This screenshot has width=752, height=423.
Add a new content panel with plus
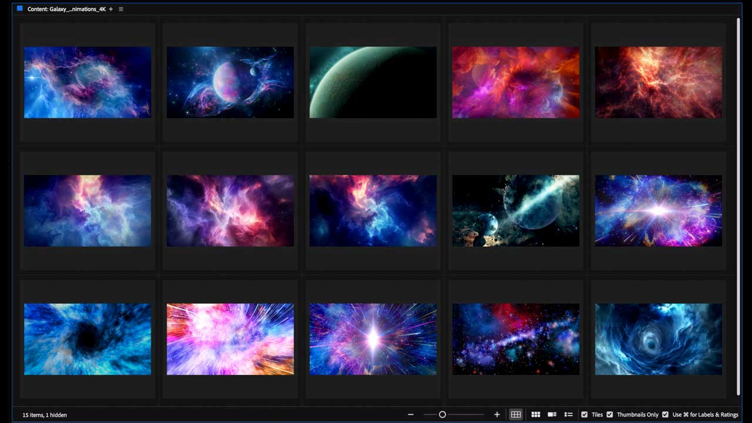[111, 9]
